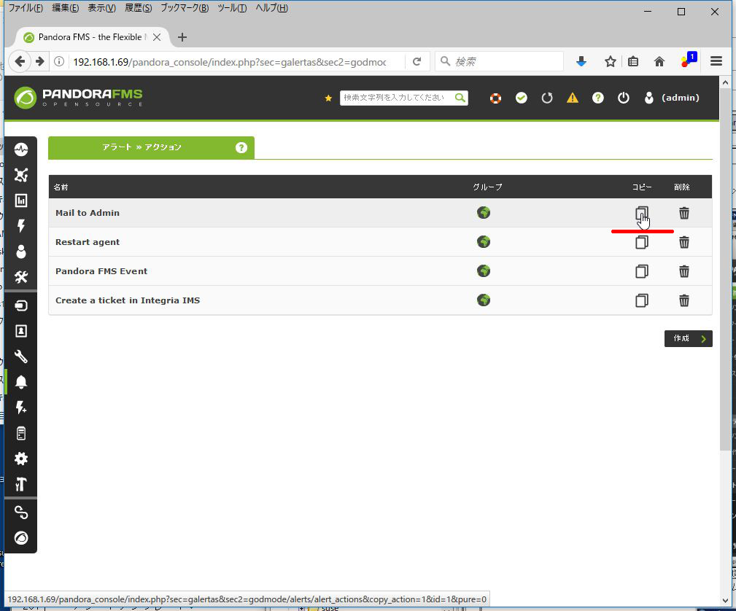Go forward in browser history
Image resolution: width=736 pixels, height=611 pixels.
click(40, 61)
